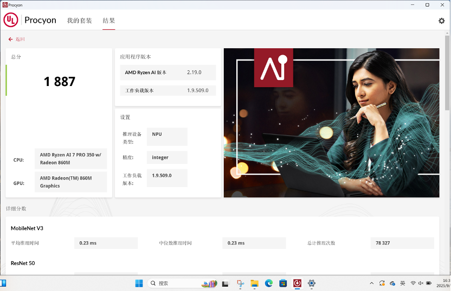Switch to the 我的套装 tab
Image resolution: width=451 pixels, height=291 pixels.
pyautogui.click(x=79, y=21)
